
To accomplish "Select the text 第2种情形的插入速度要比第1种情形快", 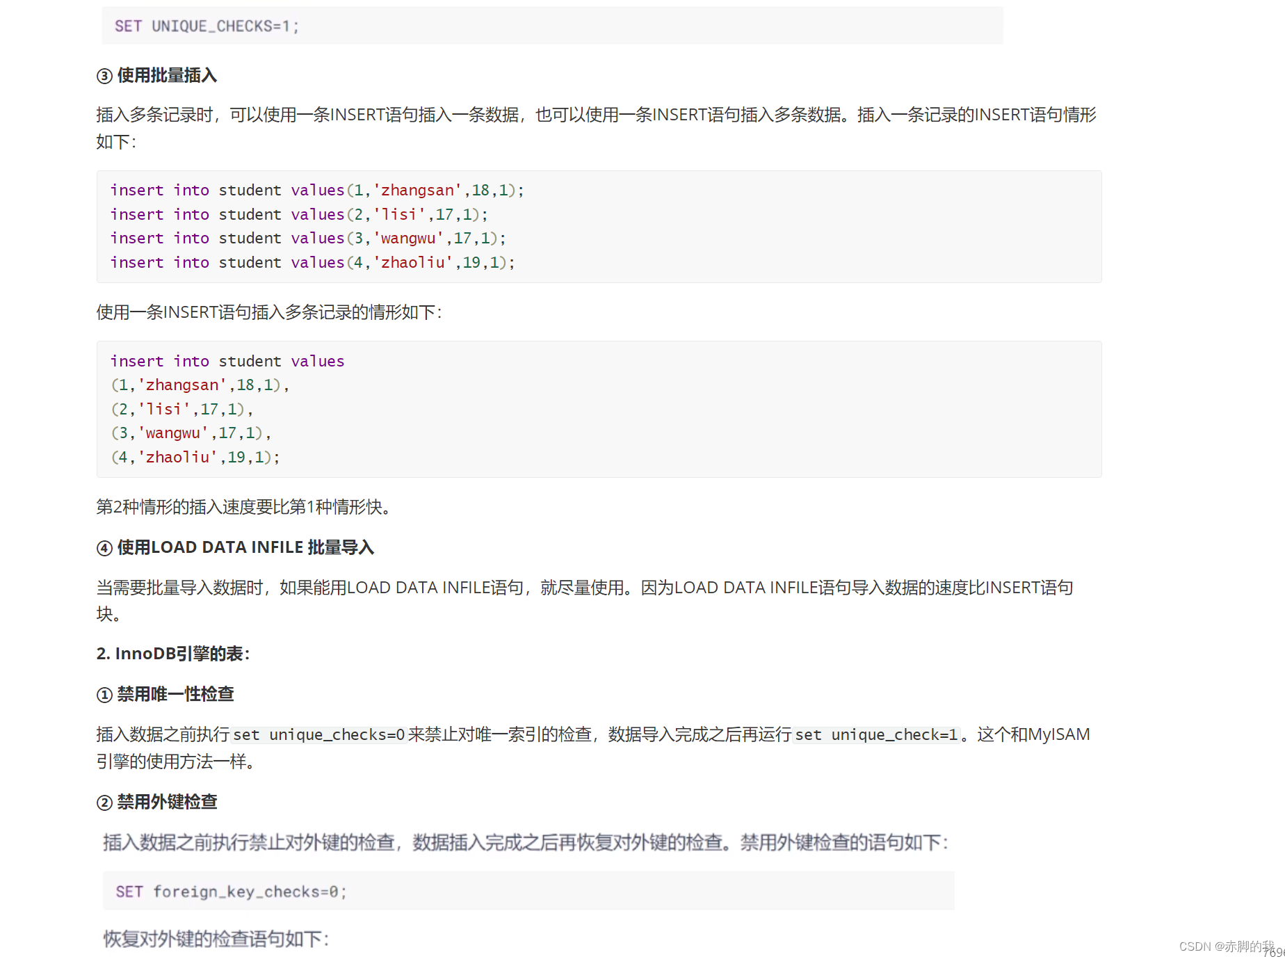I will tap(243, 508).
